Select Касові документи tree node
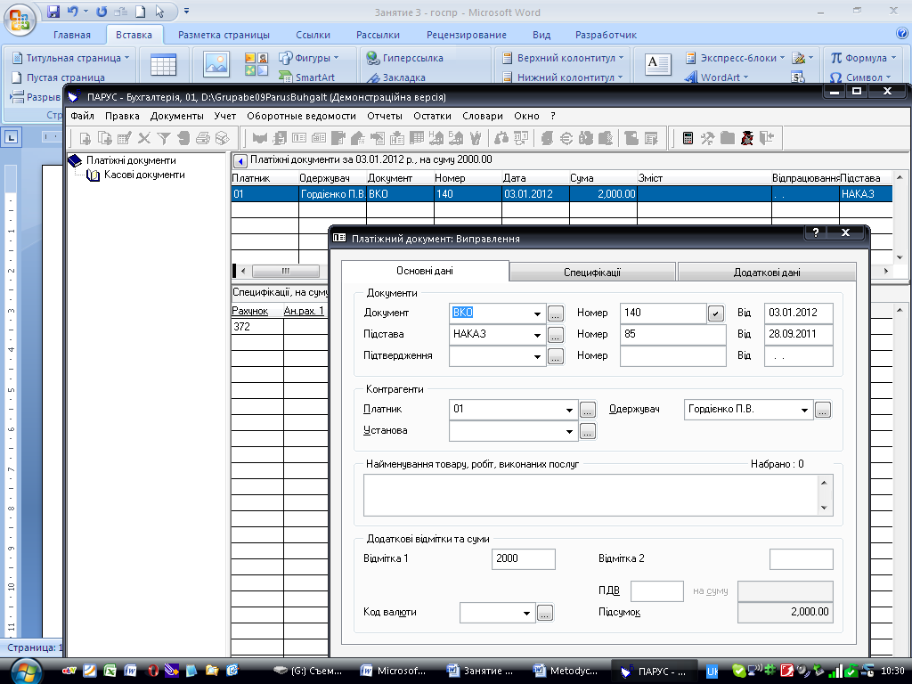Image resolution: width=912 pixels, height=684 pixels. pyautogui.click(x=144, y=175)
